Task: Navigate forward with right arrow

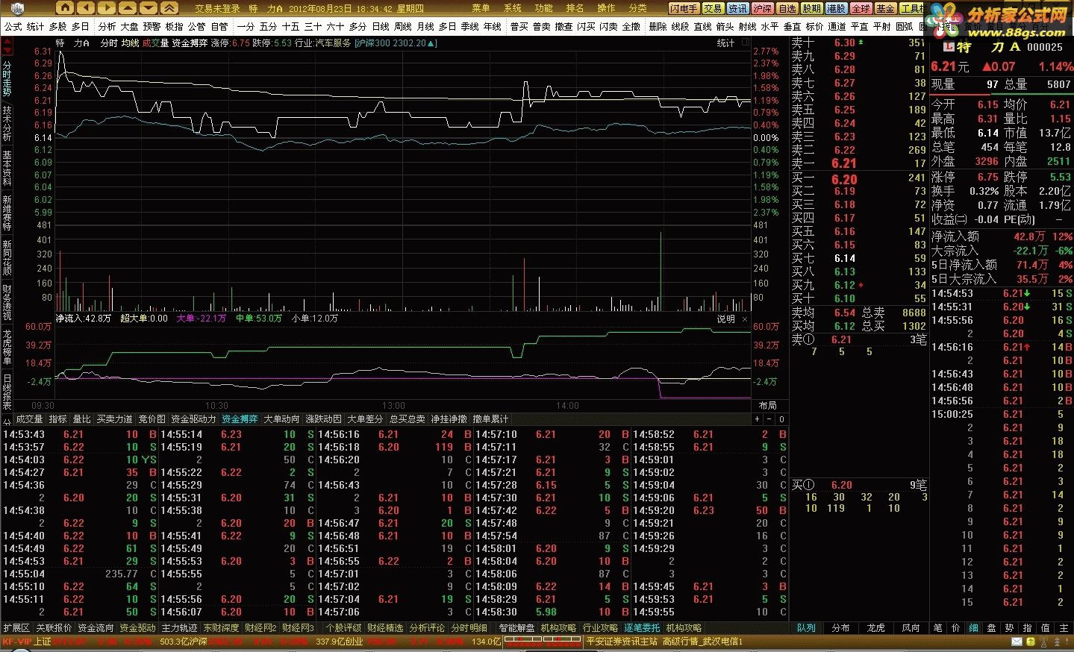Action: [x=107, y=7]
